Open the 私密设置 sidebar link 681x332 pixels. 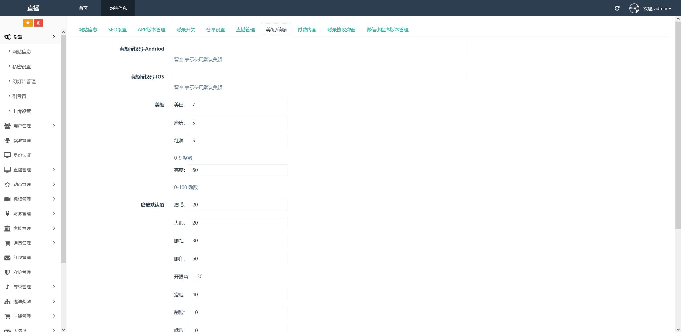pyautogui.click(x=22, y=67)
